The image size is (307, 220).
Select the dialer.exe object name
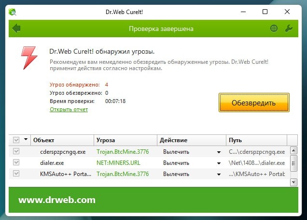coord(52,163)
